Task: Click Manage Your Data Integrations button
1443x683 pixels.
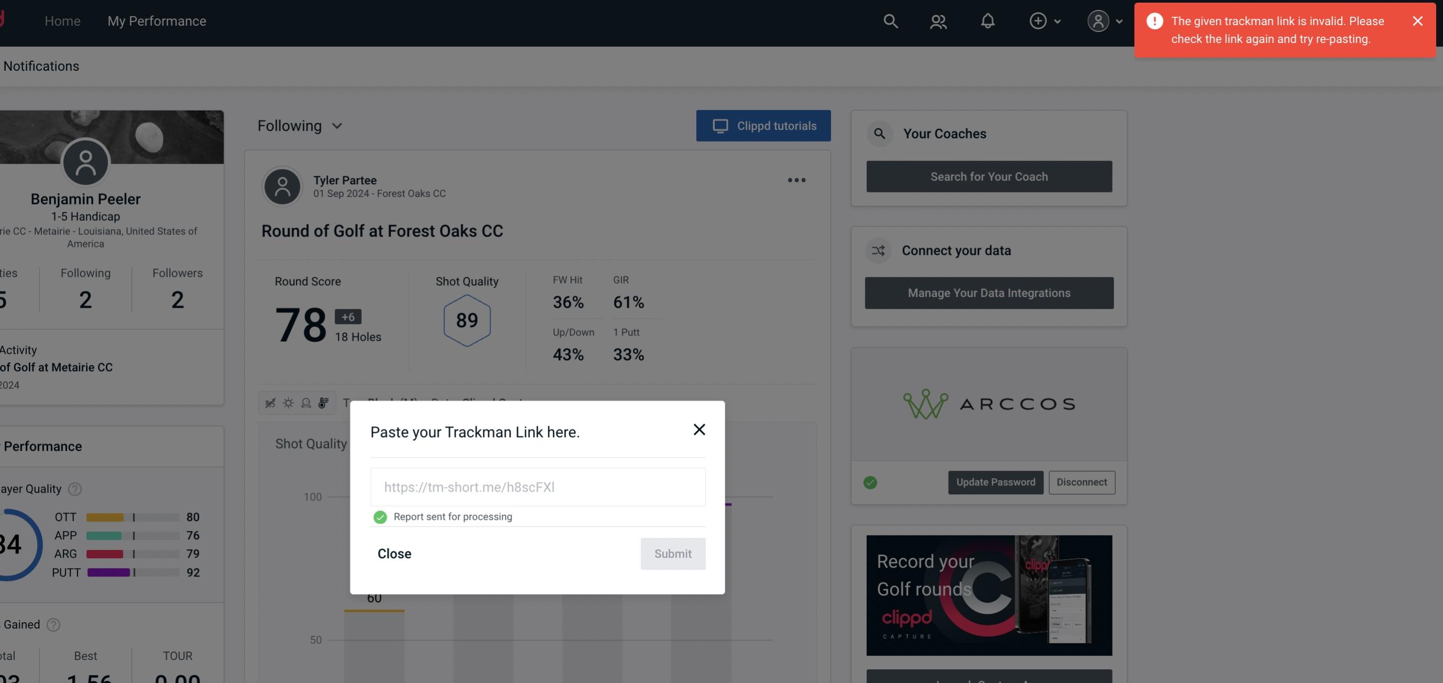Action: 989,292
